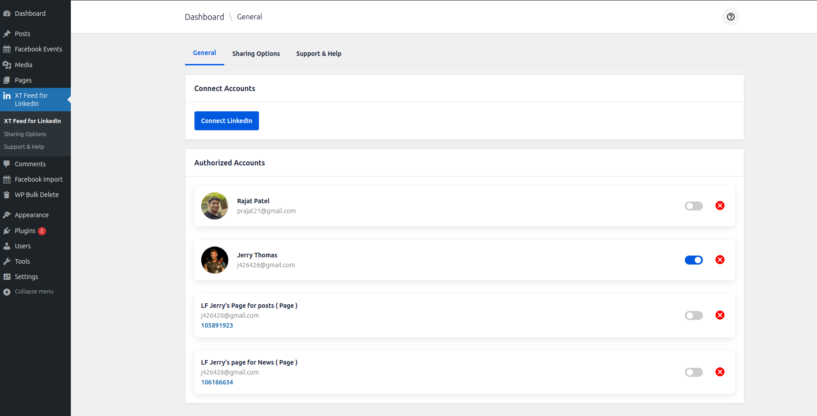The height and width of the screenshot is (416, 817).
Task: Open Sharing Options in sidebar submenu
Action: point(25,134)
